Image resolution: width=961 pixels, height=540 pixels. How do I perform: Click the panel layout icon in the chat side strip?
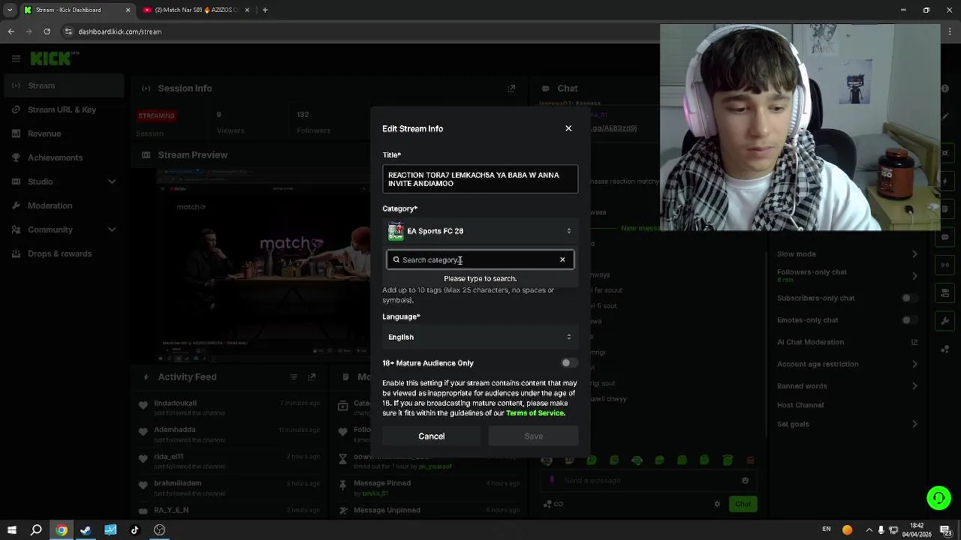[945, 293]
